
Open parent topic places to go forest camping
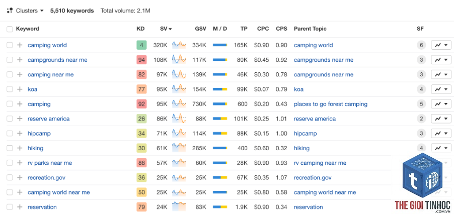click(x=331, y=104)
